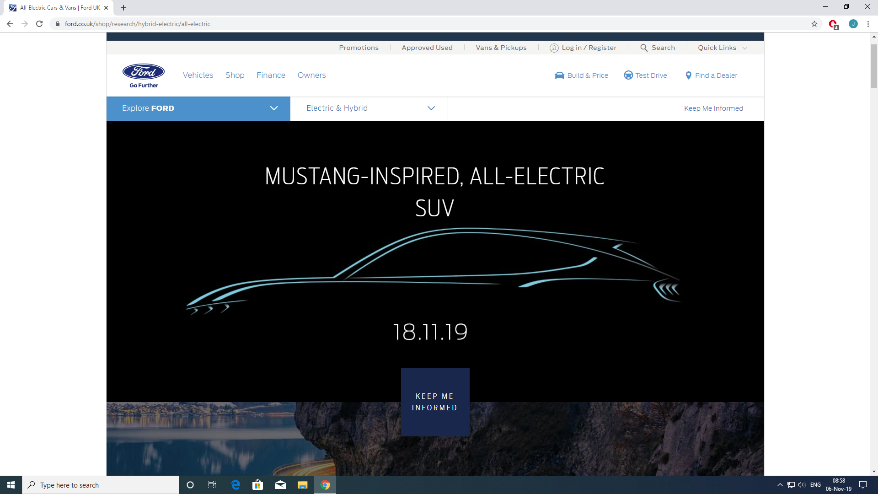
Task: Click Build & Price text
Action: click(x=588, y=75)
